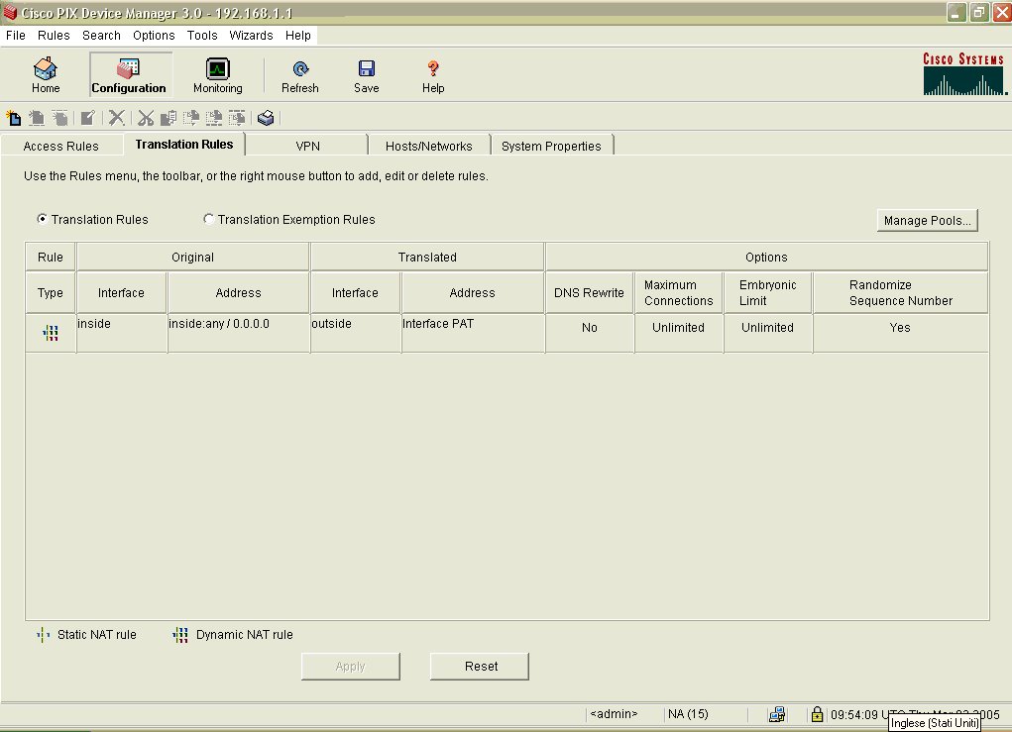Open the File menu
This screenshot has height=732, width=1012.
click(16, 36)
